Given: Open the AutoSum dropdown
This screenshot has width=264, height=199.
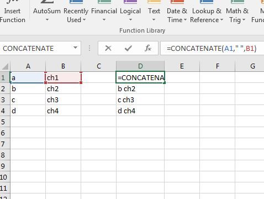Looking at the screenshot, I should pos(47,12).
